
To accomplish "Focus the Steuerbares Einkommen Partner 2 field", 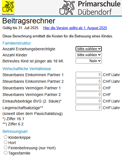I will point(89,81).
